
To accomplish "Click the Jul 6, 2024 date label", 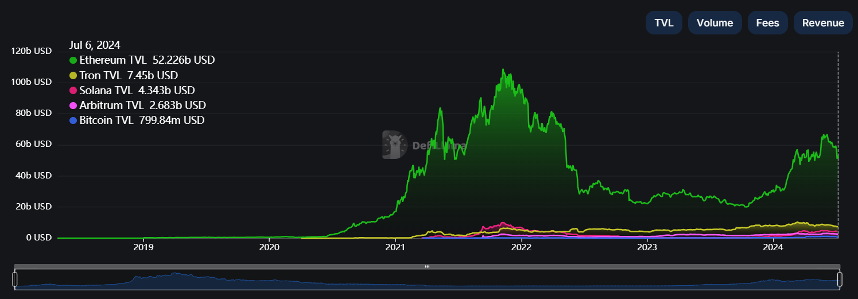I will coord(95,45).
